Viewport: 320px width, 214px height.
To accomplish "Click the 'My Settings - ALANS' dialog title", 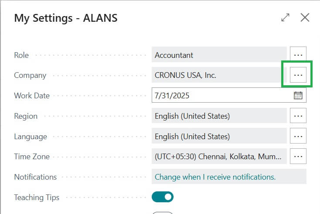I will (x=66, y=18).
